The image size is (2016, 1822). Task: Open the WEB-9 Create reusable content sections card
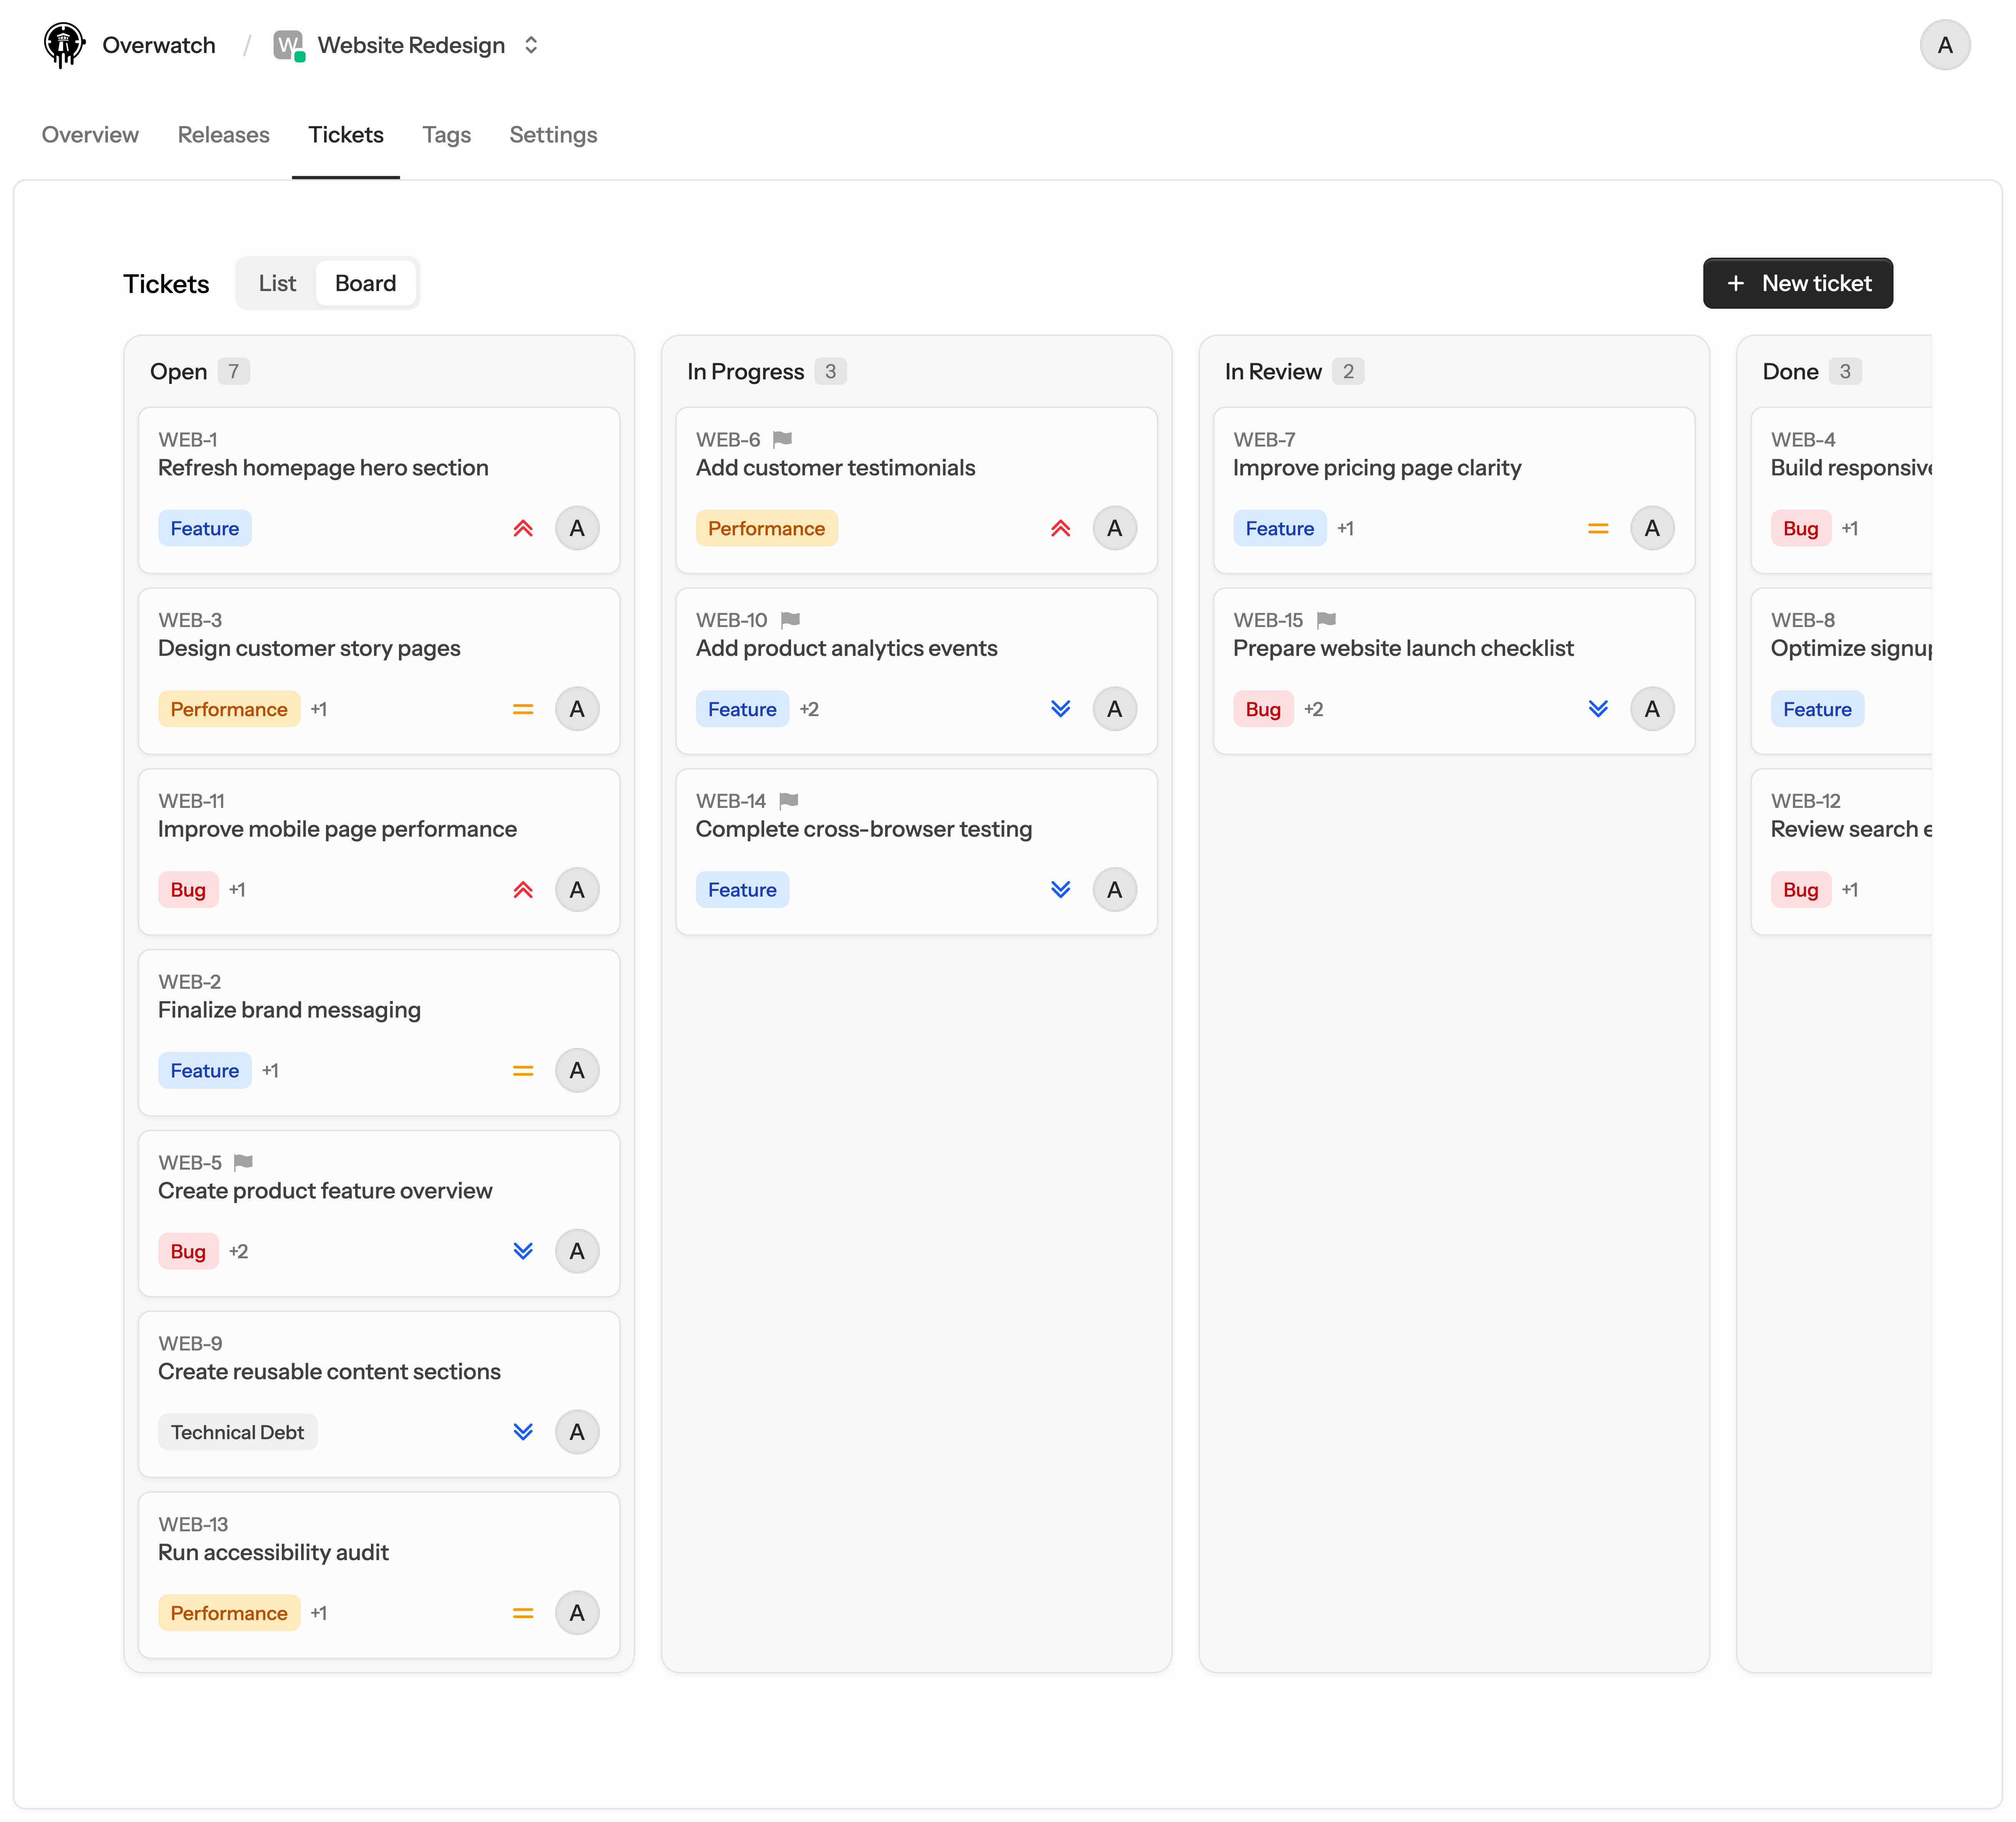coord(379,1394)
